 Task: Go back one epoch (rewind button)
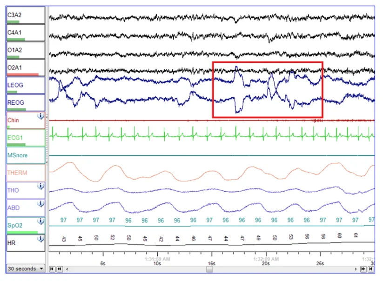point(60,269)
